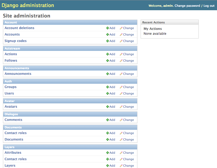Open the Groups model link
Viewport: 217px width, 168px height.
10,87
